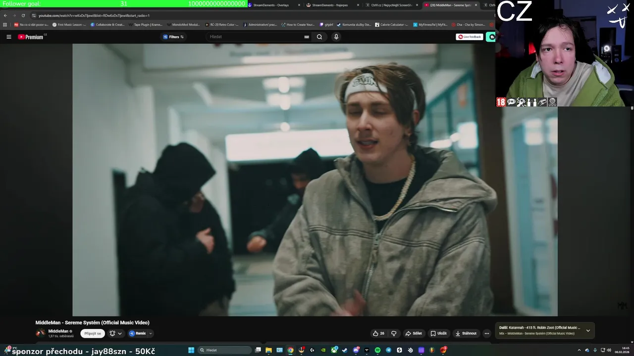Open the YouTube hamburger guide menu
634x356 pixels.
tap(8, 37)
